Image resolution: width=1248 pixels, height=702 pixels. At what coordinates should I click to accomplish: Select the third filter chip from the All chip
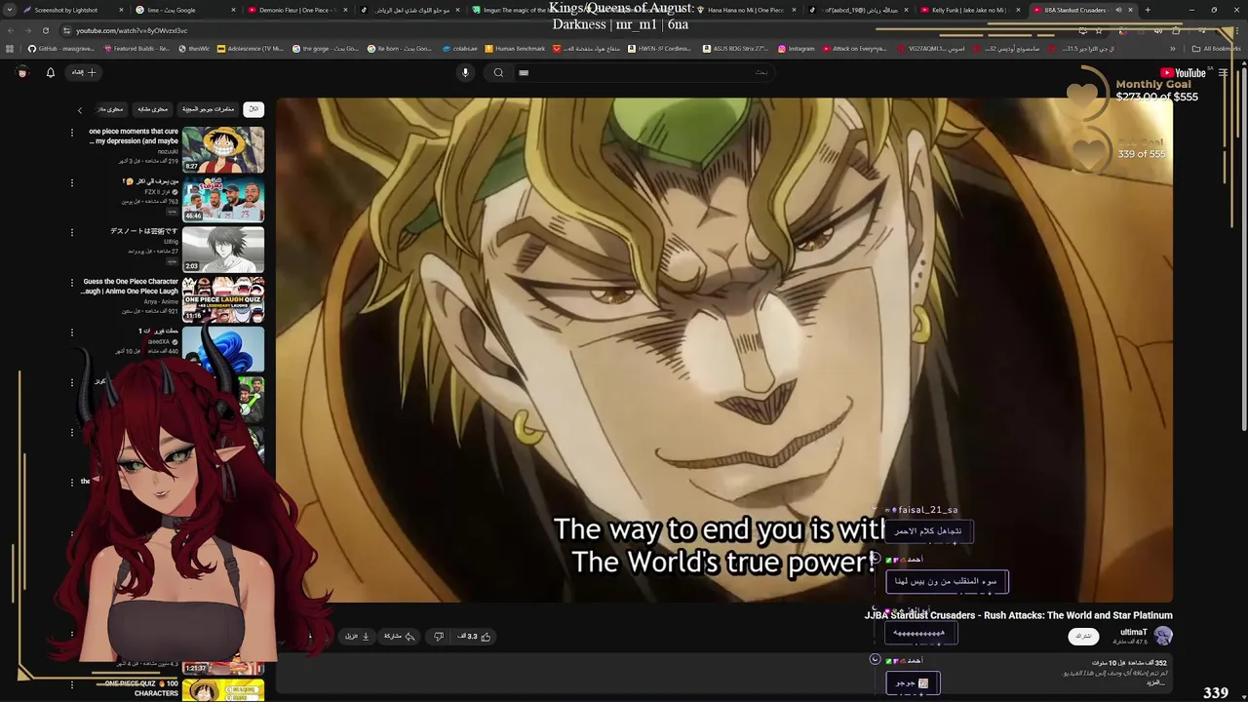click(x=152, y=109)
